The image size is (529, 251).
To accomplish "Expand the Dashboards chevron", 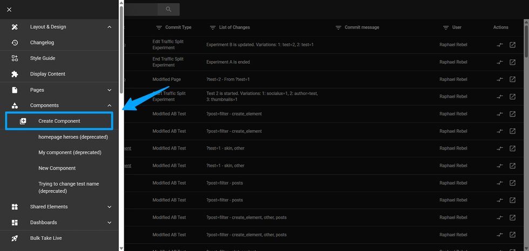I will point(109,222).
